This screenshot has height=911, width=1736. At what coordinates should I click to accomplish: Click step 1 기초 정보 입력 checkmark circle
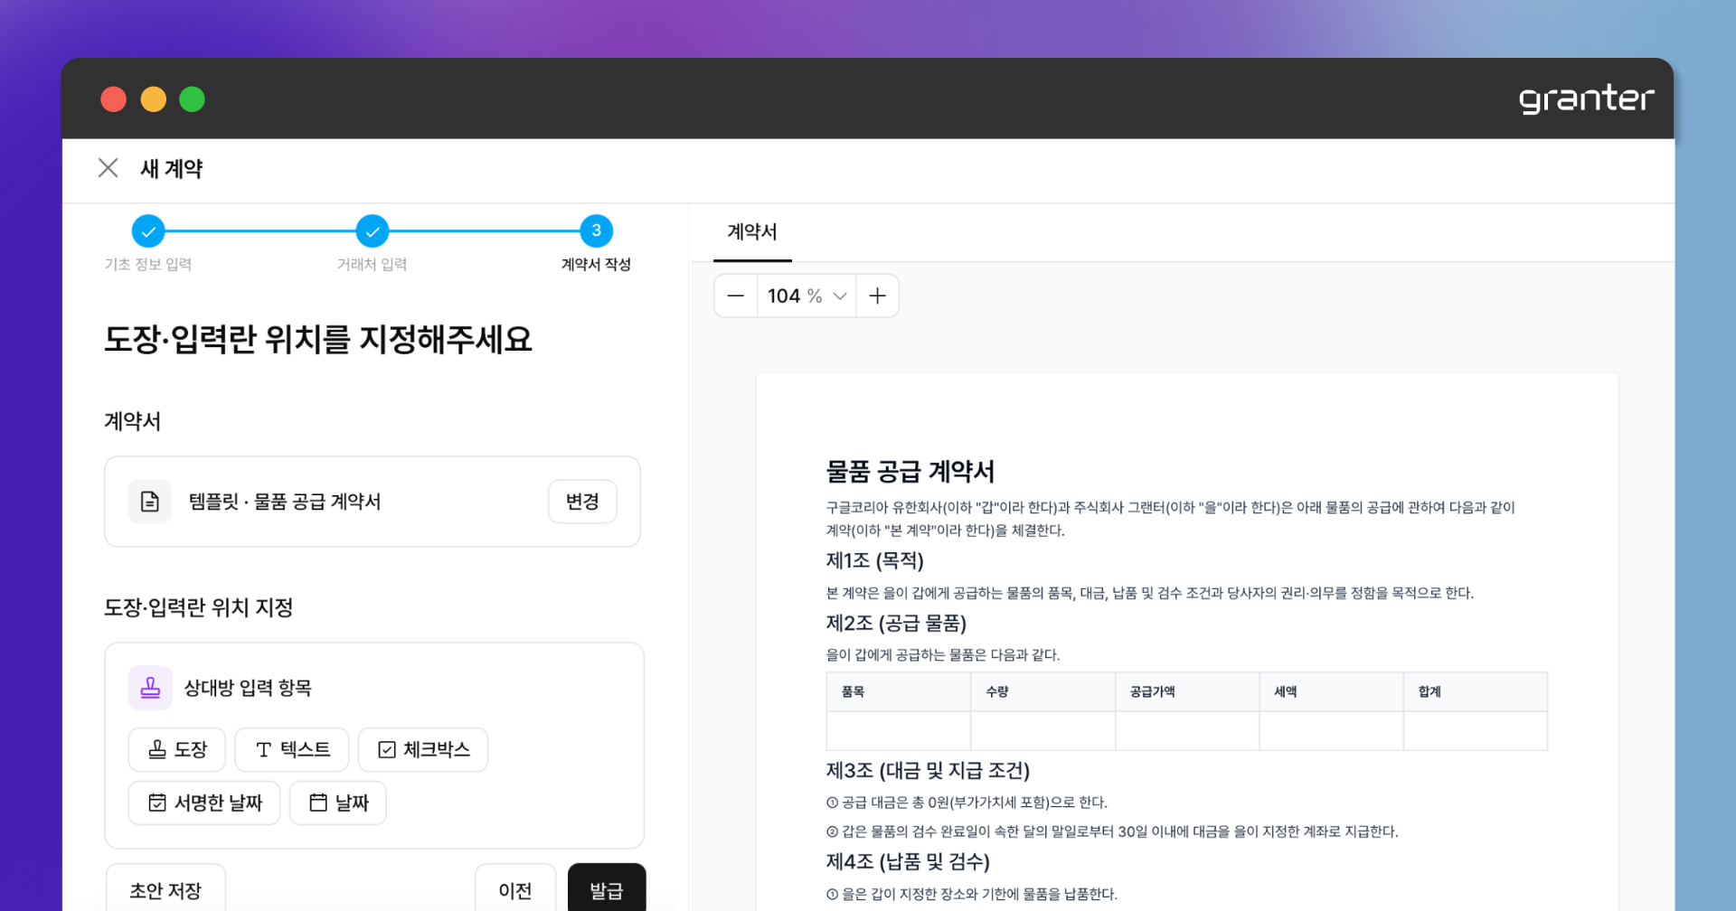click(x=148, y=231)
